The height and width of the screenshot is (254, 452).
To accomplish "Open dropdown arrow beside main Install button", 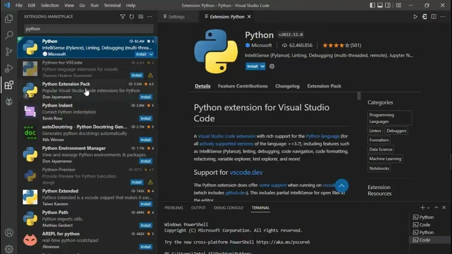I will coord(262,66).
